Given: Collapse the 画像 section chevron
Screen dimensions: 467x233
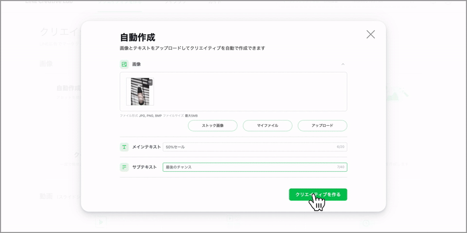Looking at the screenshot, I should [343, 64].
